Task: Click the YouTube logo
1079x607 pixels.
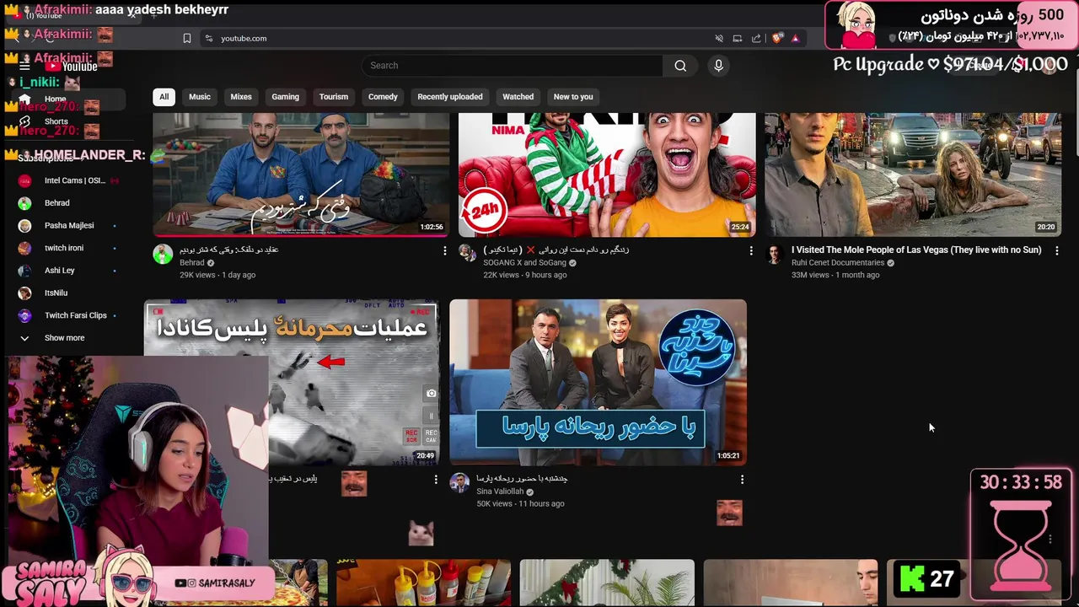Action: point(72,67)
